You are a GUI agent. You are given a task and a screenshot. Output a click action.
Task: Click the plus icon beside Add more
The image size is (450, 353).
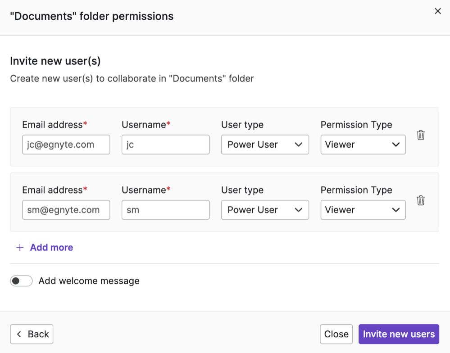pos(20,247)
